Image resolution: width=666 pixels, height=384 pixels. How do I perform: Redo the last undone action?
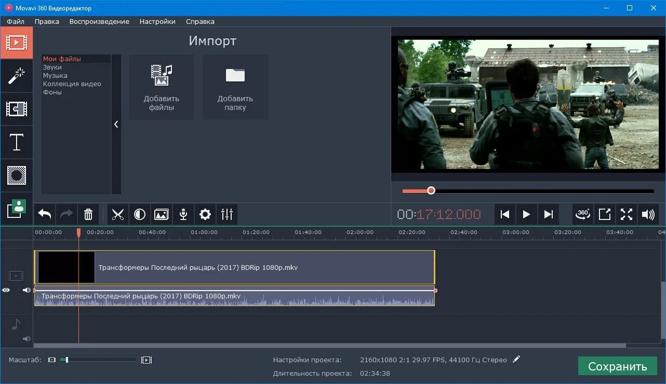point(66,214)
